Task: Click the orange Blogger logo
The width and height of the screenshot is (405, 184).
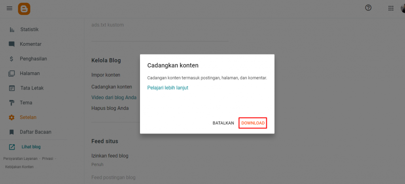Action: coord(24,9)
